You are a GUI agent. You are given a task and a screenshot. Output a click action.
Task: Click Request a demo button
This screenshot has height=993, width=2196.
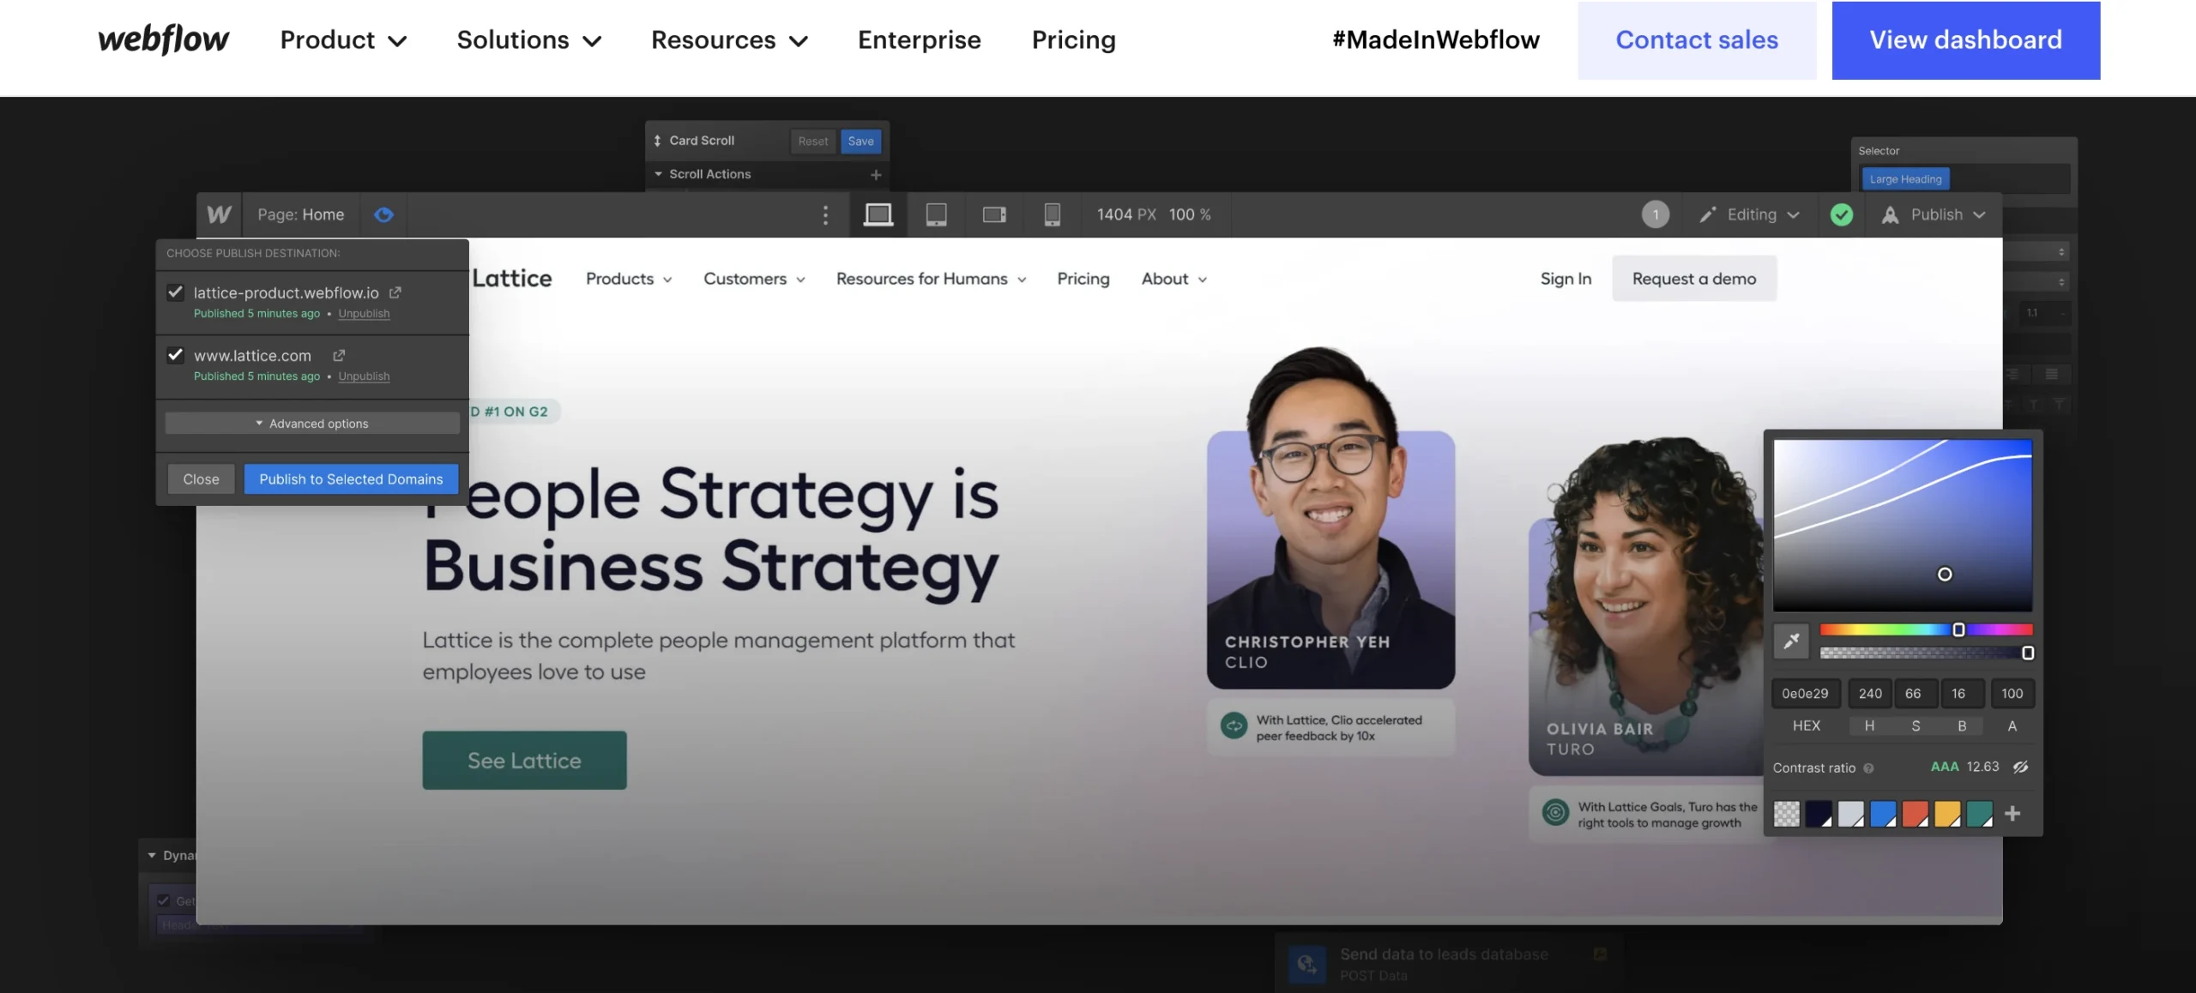(1694, 279)
